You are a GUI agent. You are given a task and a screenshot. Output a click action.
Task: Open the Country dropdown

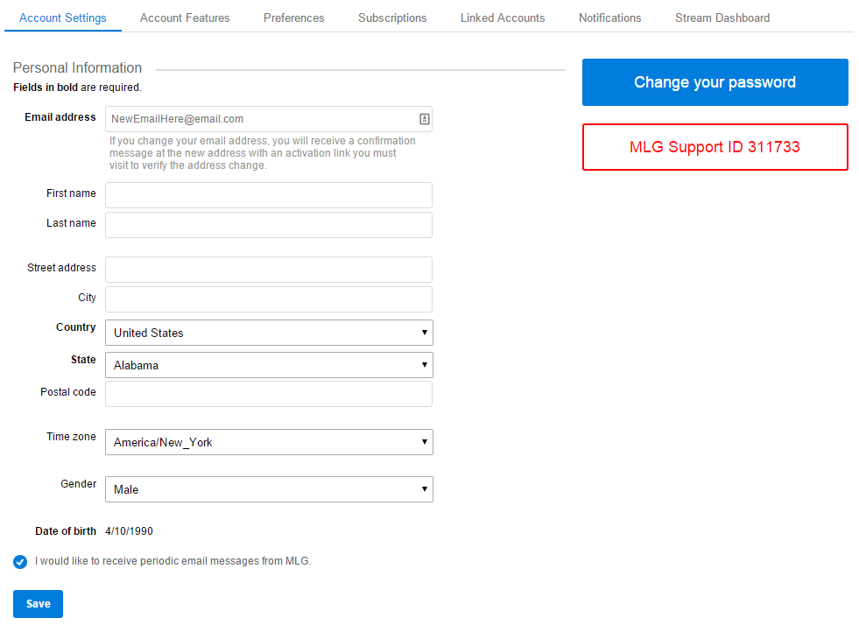tap(269, 333)
